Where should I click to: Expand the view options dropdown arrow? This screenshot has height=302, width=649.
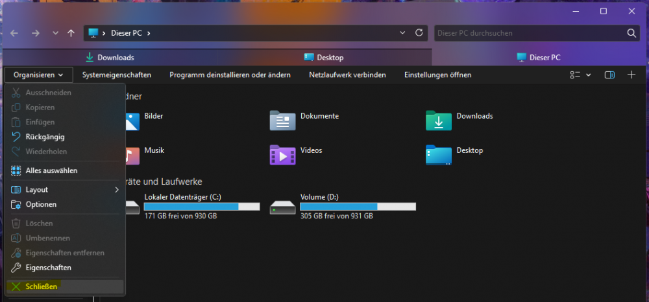[589, 75]
